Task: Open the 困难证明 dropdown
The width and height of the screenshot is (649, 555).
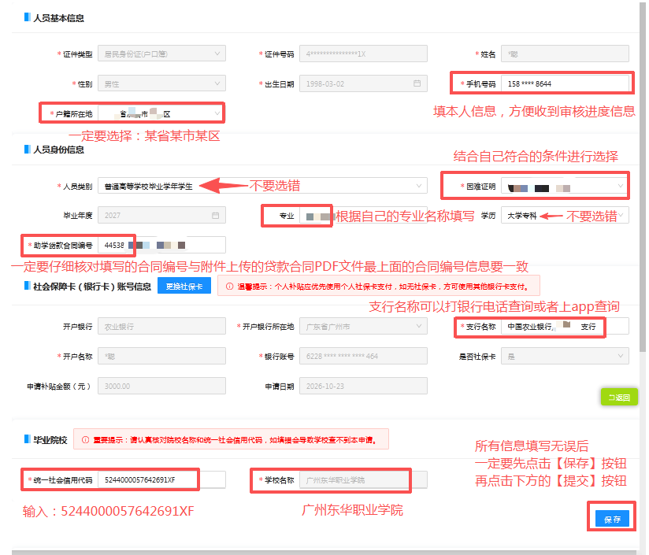Action: click(565, 186)
